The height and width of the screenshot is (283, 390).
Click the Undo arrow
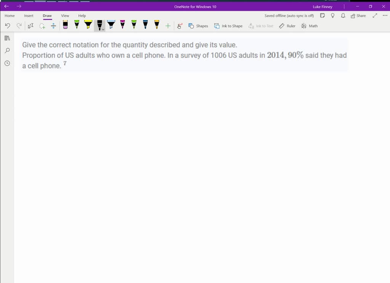pos(8,26)
